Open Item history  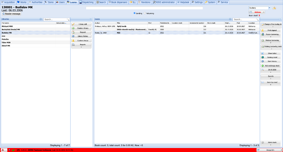[271, 61]
